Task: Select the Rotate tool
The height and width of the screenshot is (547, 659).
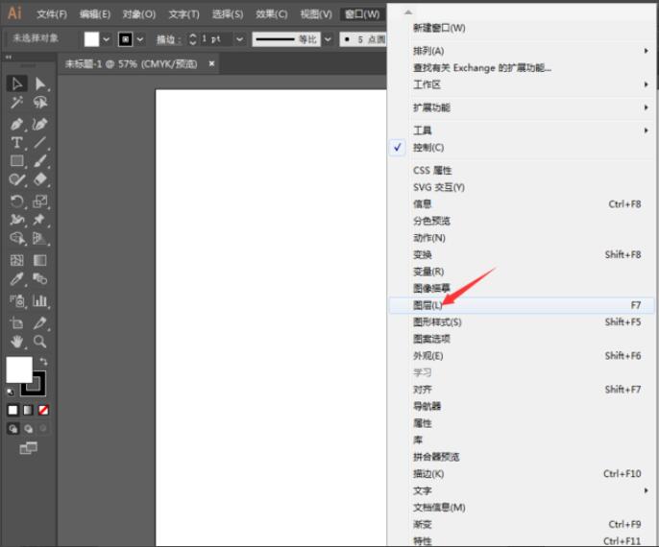Action: tap(17, 201)
